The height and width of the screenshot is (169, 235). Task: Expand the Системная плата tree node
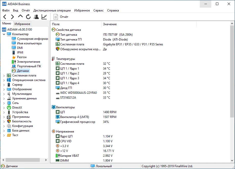[4, 76]
